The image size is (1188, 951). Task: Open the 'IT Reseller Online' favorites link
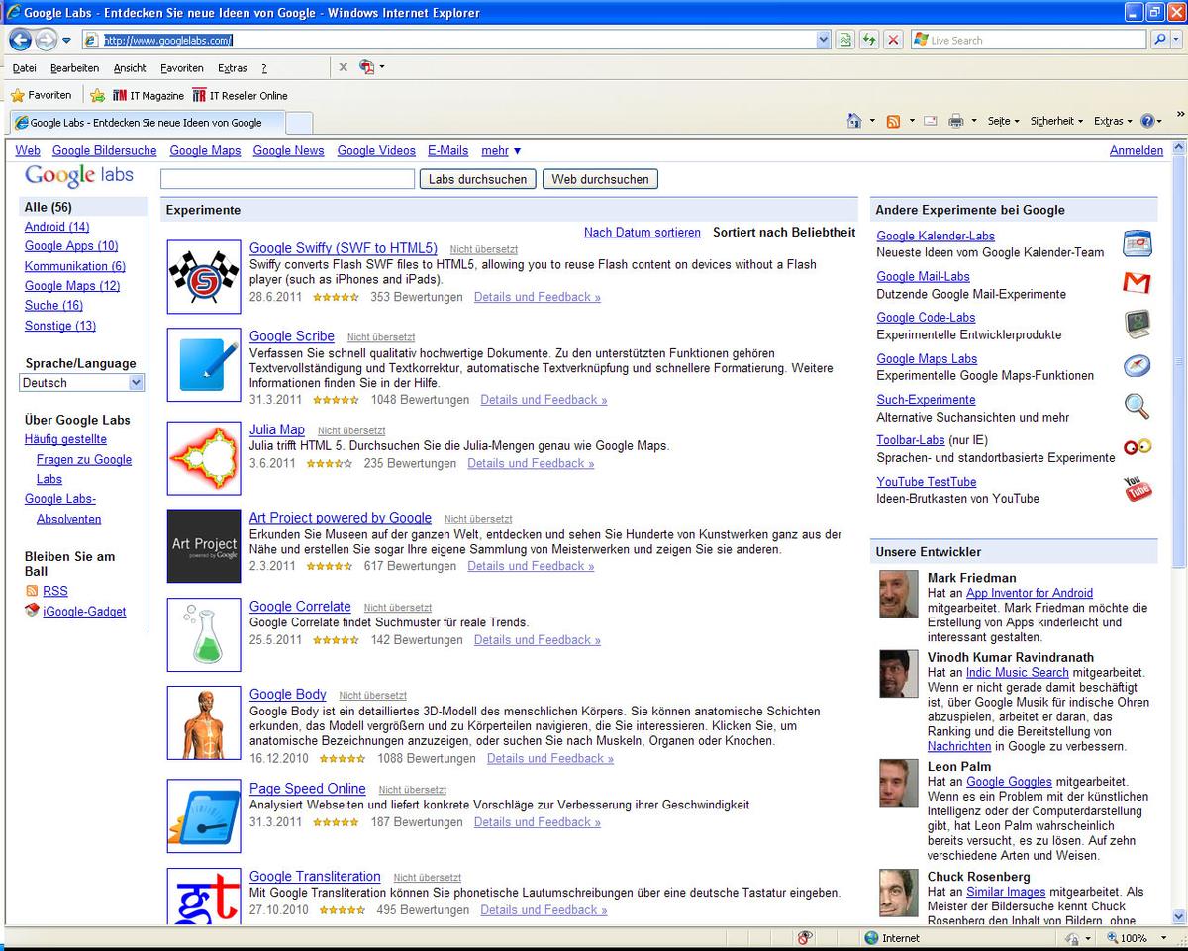tap(241, 96)
